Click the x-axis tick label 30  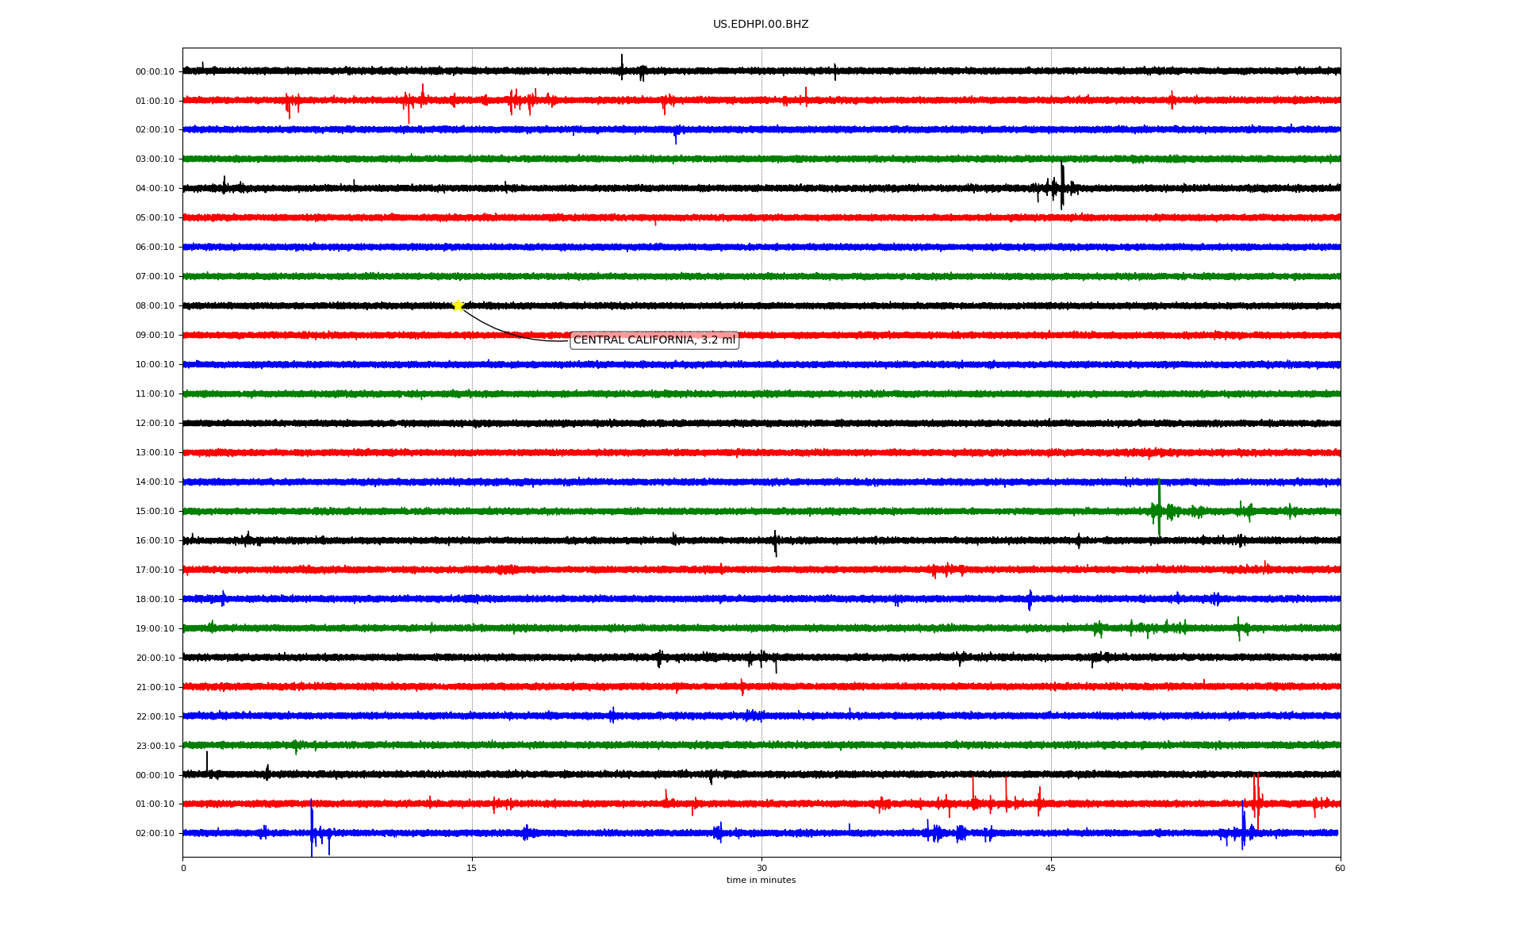[761, 868]
